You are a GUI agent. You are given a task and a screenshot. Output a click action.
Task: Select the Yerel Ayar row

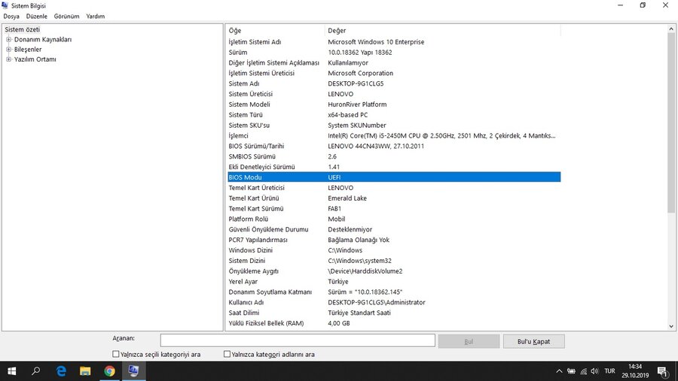click(394, 281)
